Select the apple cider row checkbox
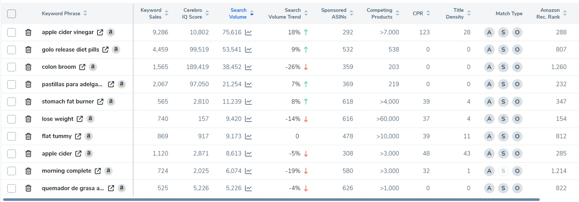This screenshot has width=579, height=202. (x=11, y=154)
